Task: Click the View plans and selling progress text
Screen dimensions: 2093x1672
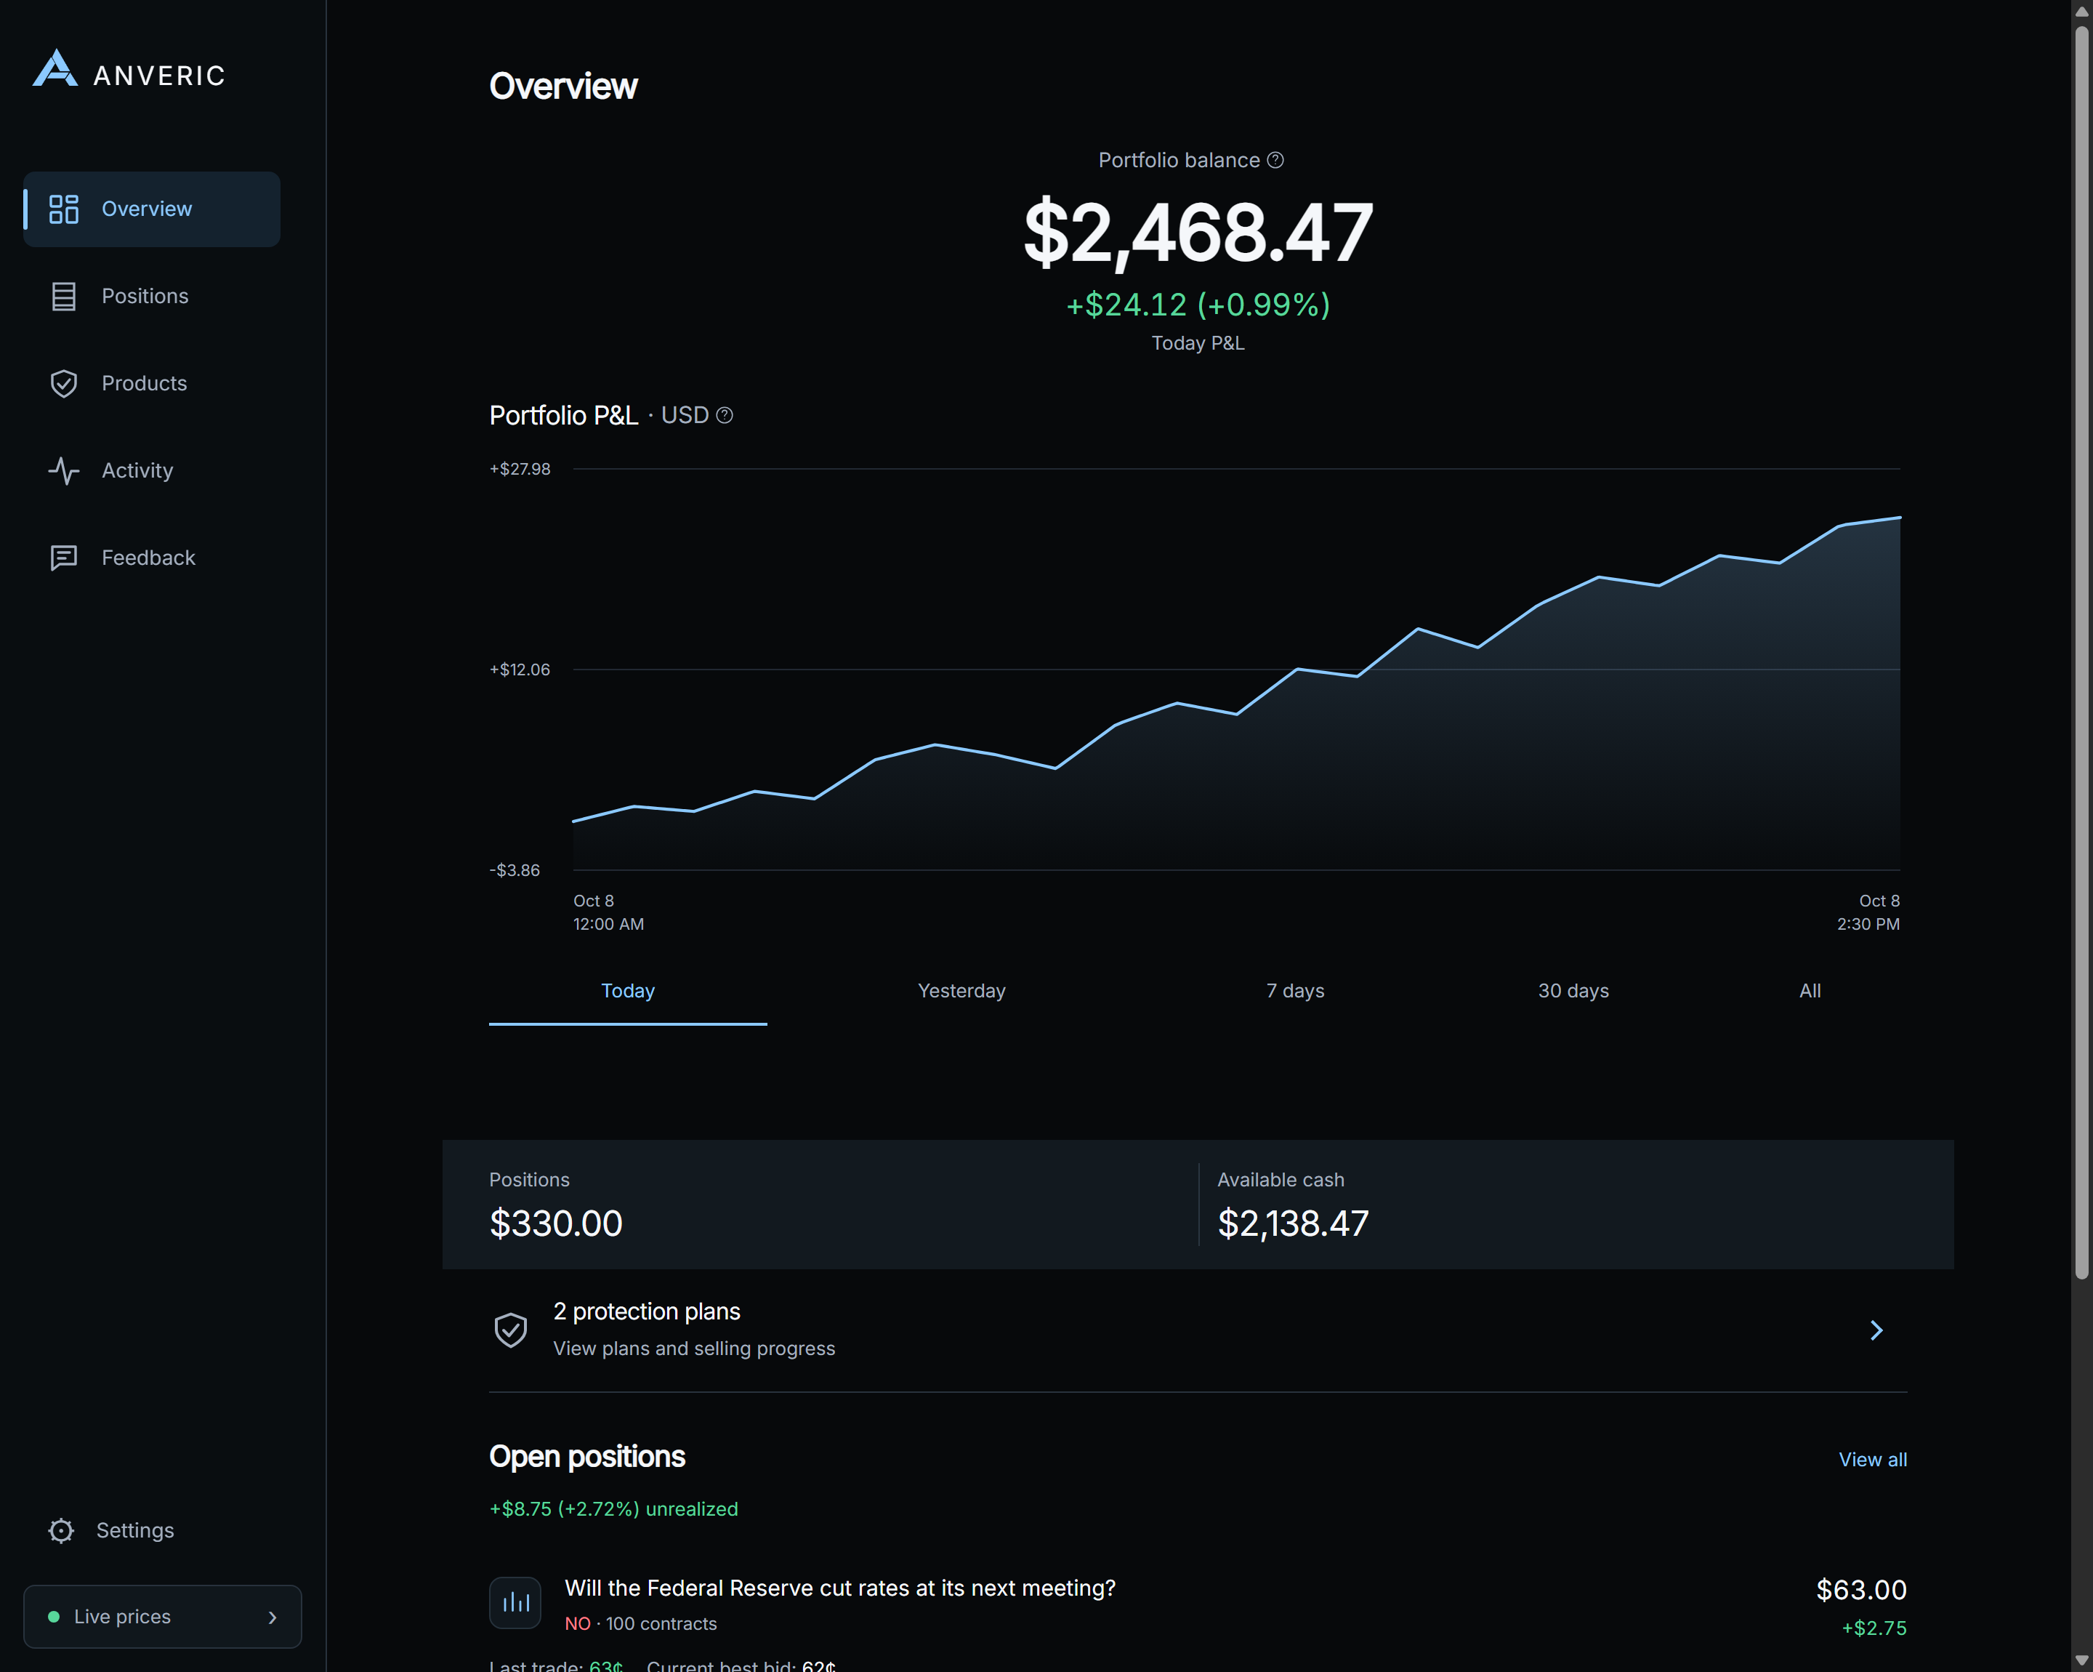Action: pos(694,1349)
